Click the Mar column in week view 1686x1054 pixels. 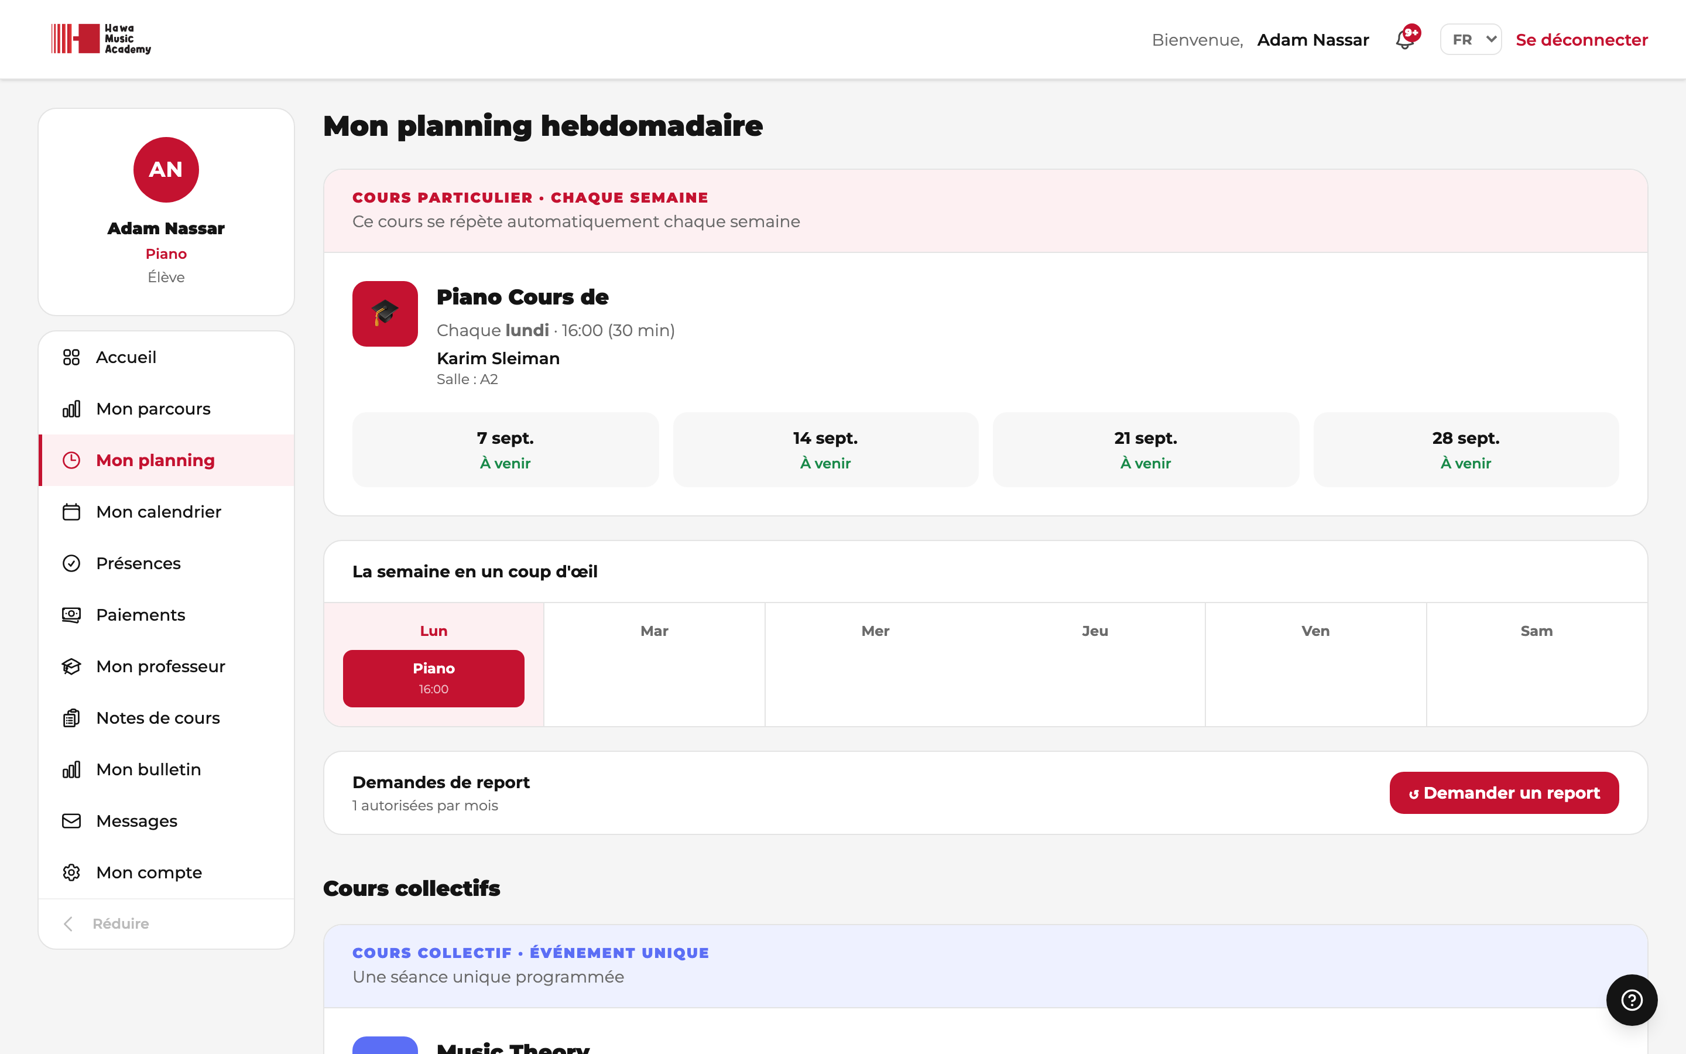pyautogui.click(x=654, y=665)
